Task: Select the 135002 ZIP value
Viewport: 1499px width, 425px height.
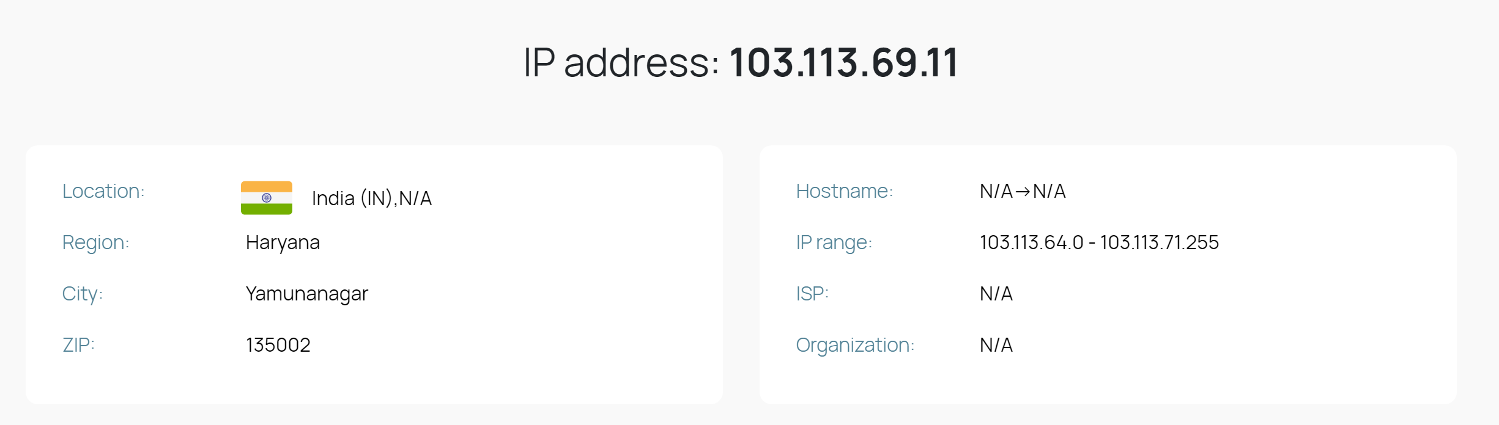Action: [278, 345]
